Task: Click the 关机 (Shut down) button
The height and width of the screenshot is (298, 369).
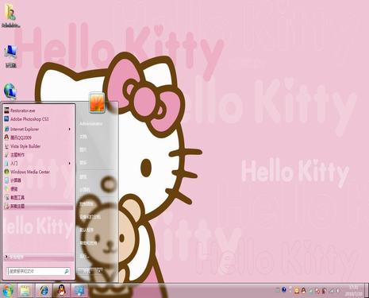Action: click(87, 271)
